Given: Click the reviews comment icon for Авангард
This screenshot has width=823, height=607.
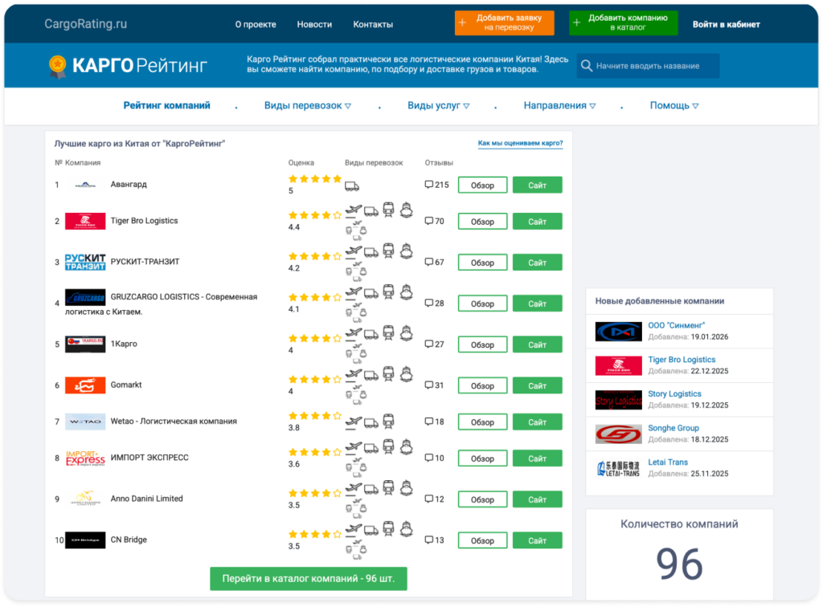Looking at the screenshot, I should [428, 185].
